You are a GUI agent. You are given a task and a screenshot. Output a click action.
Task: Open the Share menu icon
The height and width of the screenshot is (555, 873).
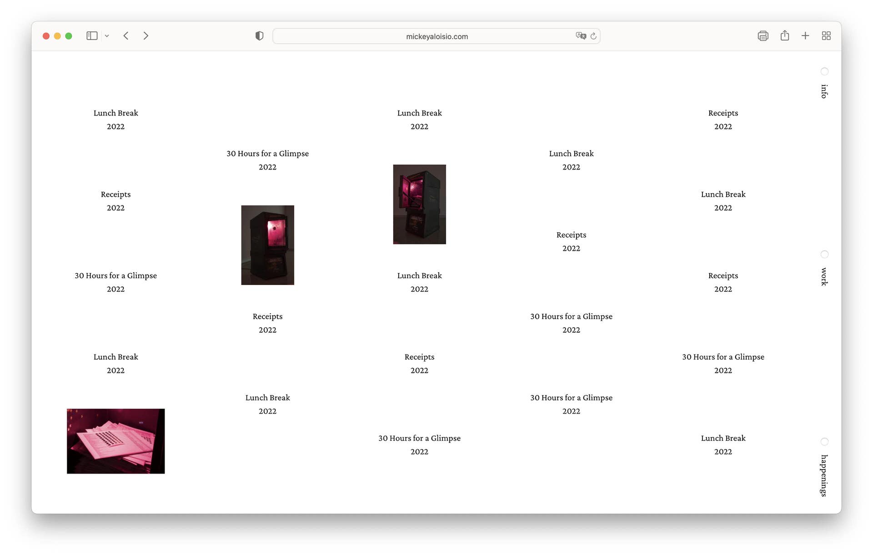coord(784,36)
